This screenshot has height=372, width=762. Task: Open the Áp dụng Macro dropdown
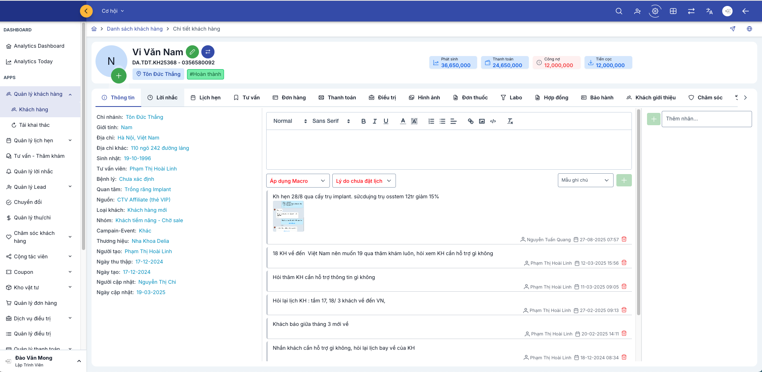(298, 181)
